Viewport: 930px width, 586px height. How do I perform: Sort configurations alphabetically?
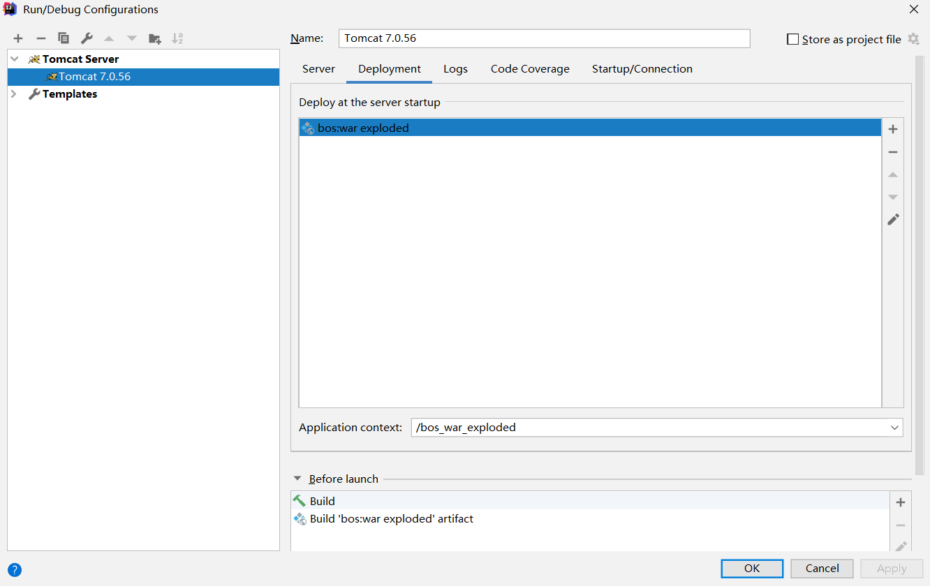[x=177, y=38]
